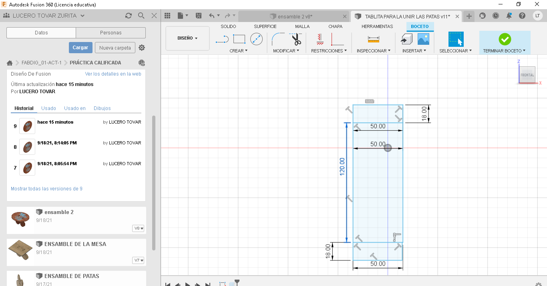Go to the home folder icon
Image resolution: width=547 pixels, height=286 pixels.
point(10,63)
